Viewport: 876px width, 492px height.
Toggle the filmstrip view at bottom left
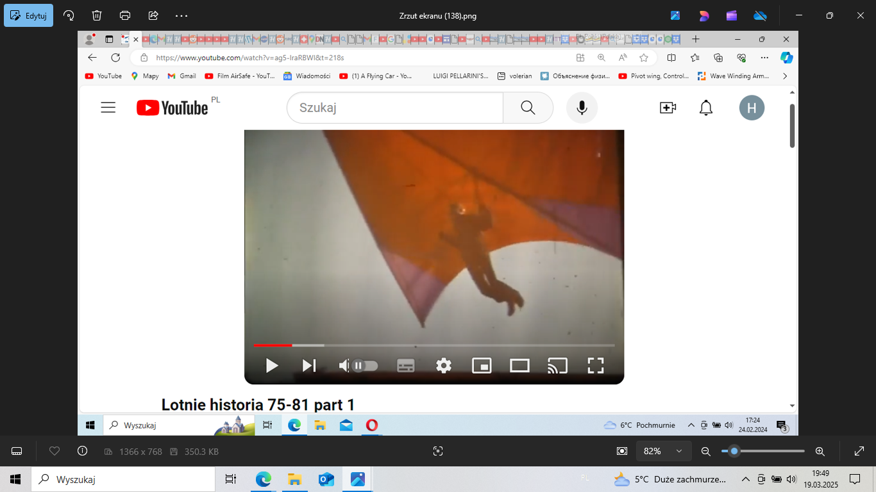pyautogui.click(x=17, y=451)
